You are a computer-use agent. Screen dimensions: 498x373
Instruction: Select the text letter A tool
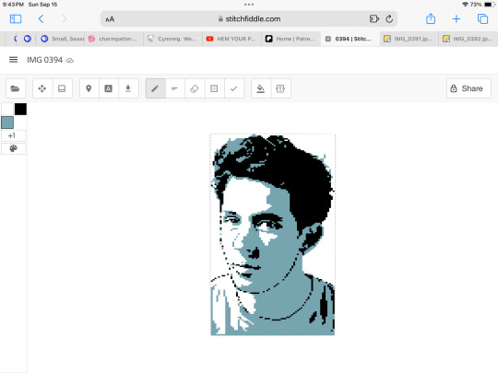coord(109,88)
